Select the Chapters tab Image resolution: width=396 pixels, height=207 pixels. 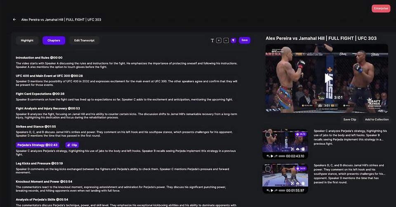[x=54, y=40]
